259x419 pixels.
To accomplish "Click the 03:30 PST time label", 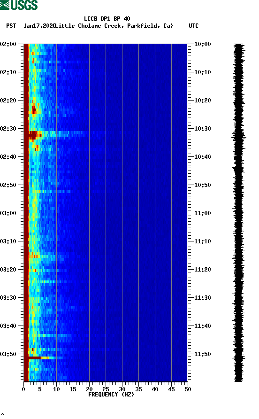I will 8,298.
